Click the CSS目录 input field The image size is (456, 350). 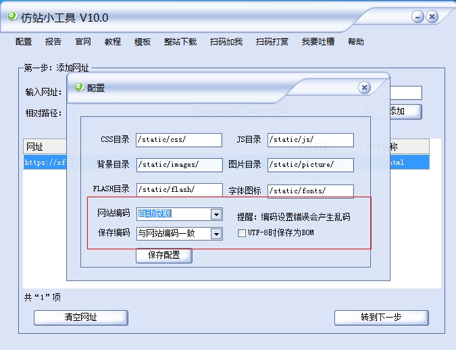pyautogui.click(x=179, y=140)
